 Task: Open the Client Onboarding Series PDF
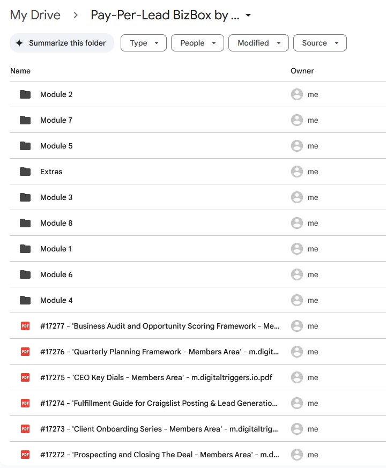[x=161, y=429]
